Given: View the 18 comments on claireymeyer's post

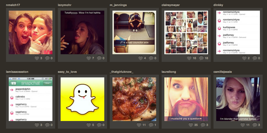Looking at the screenshot, I should 201,58.
